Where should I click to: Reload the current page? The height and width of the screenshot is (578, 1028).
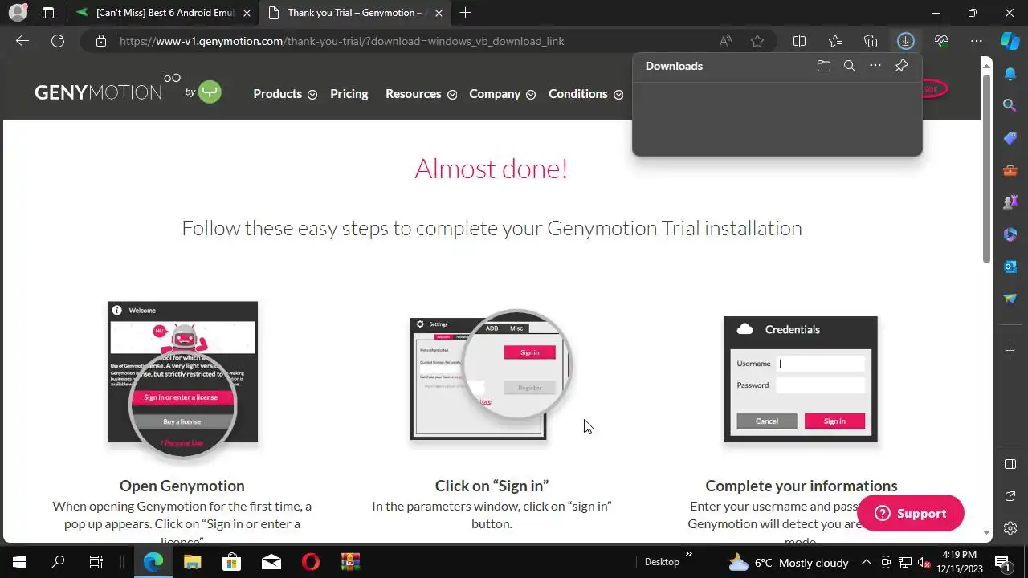tap(58, 41)
